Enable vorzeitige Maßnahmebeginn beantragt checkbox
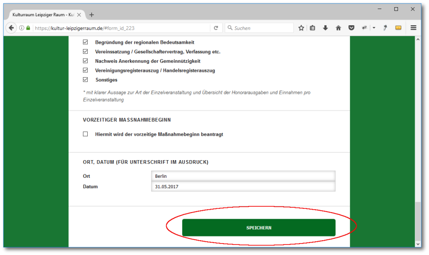 point(85,134)
